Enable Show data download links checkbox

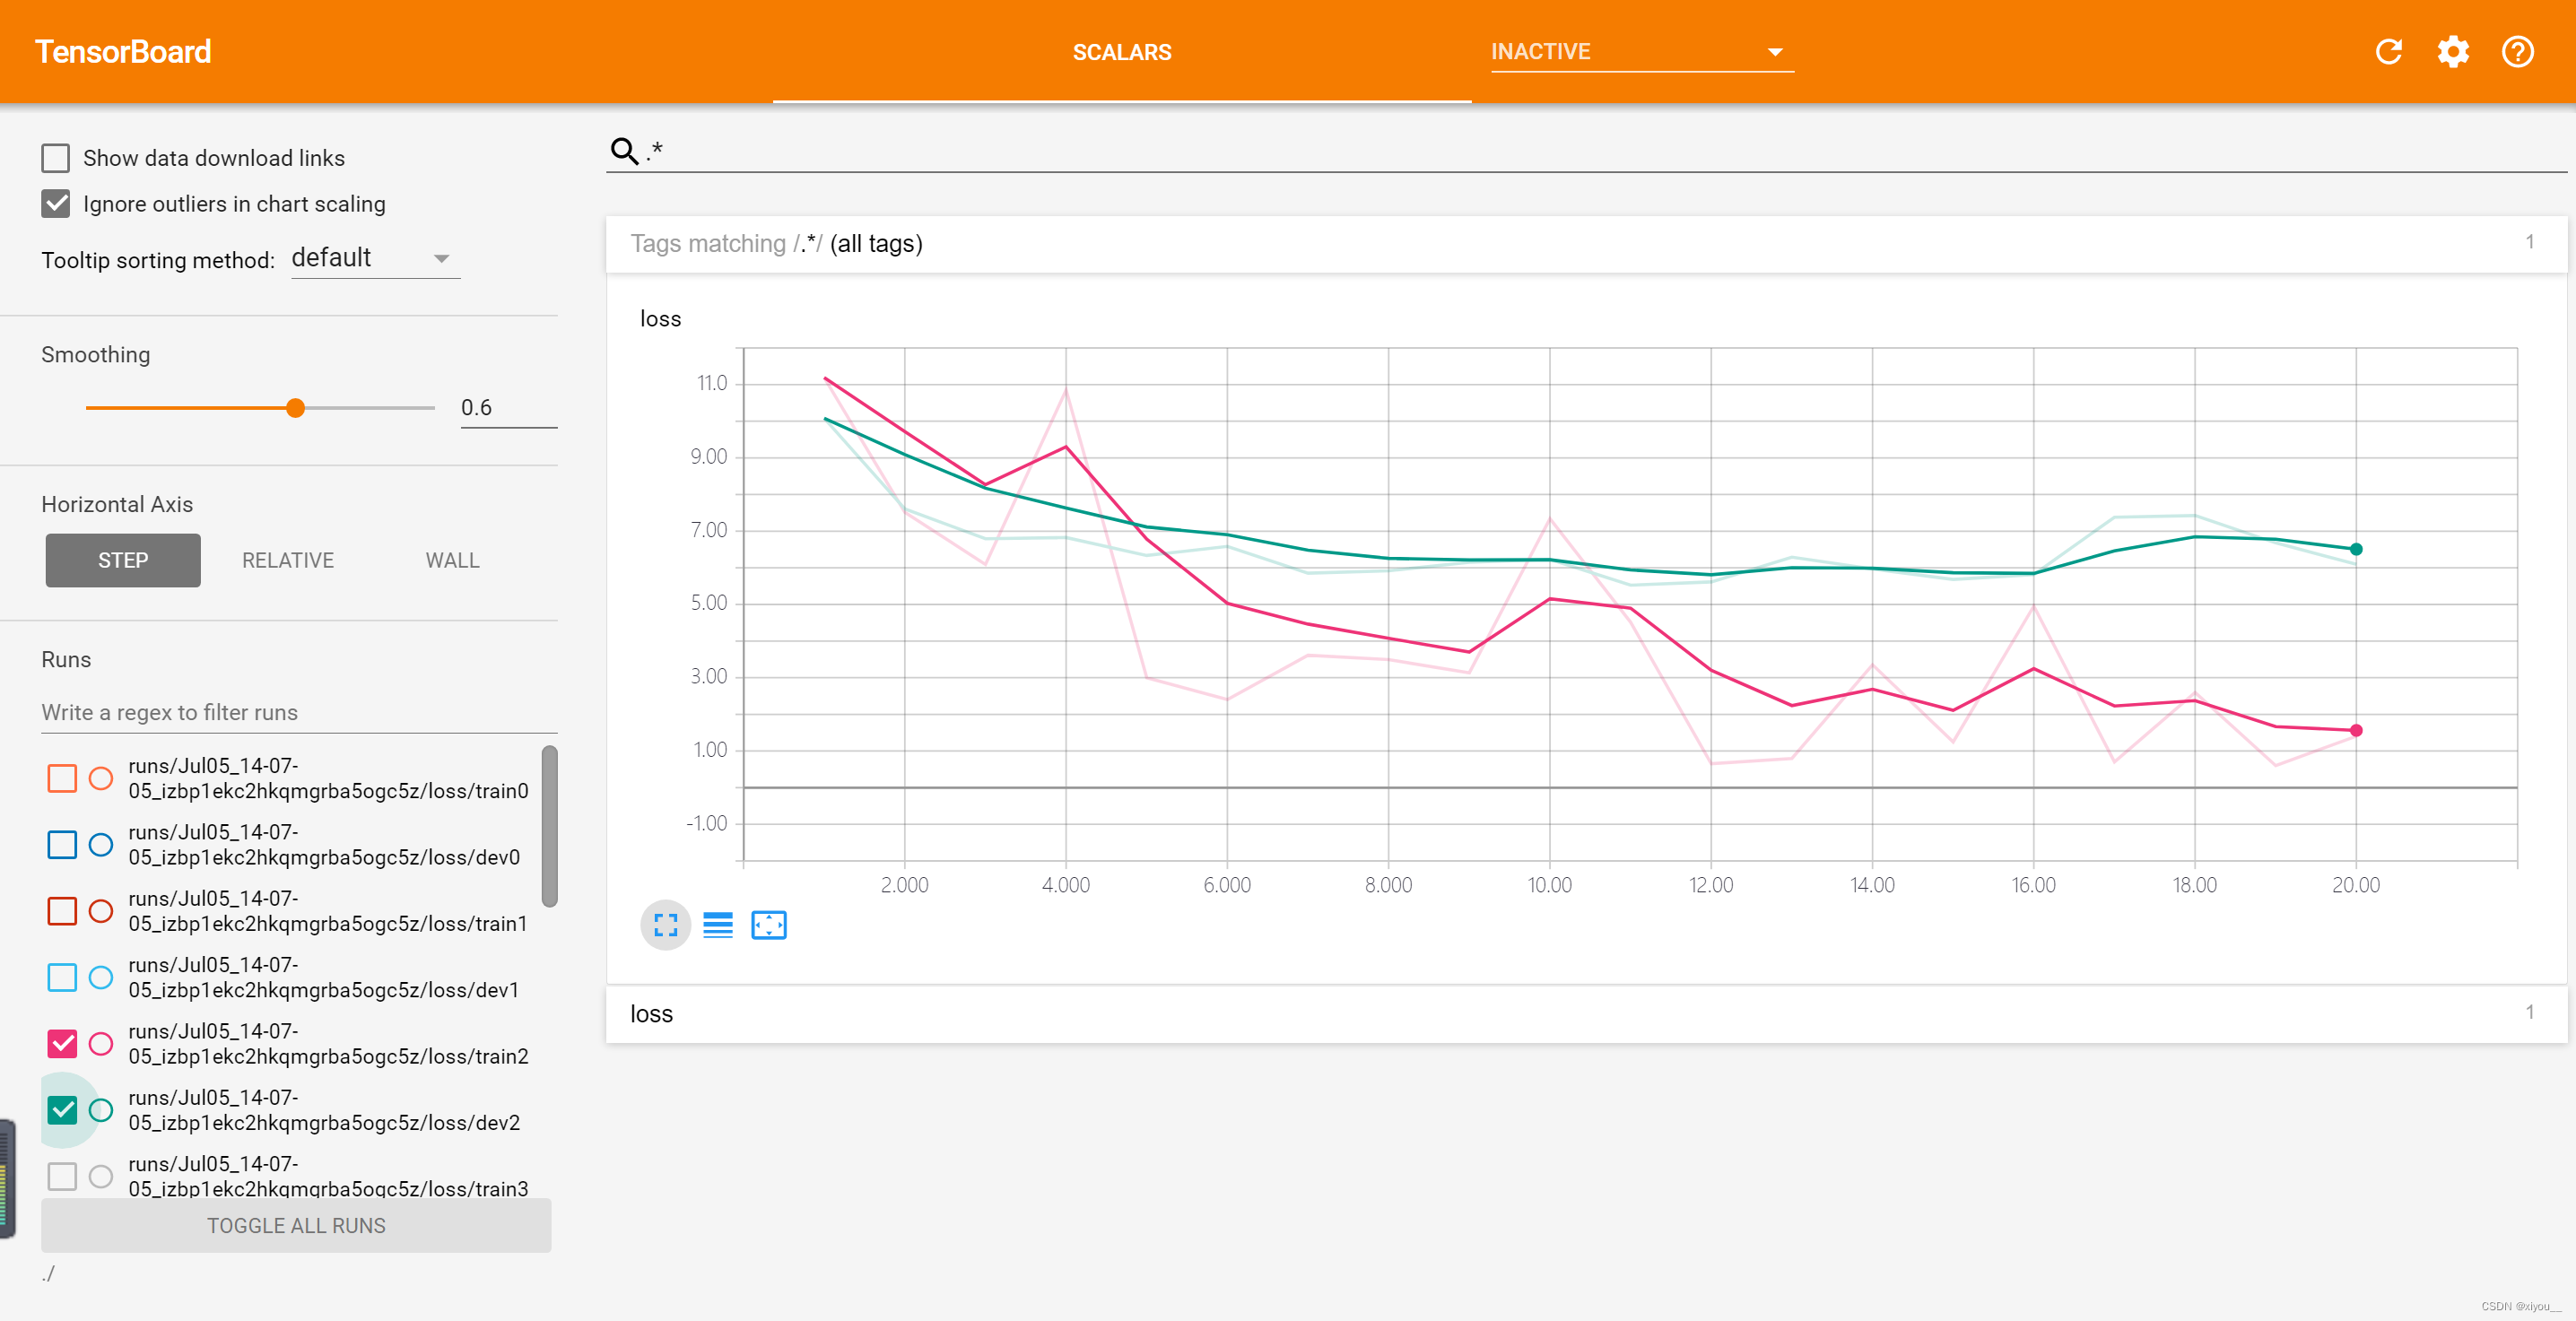pos(56,158)
